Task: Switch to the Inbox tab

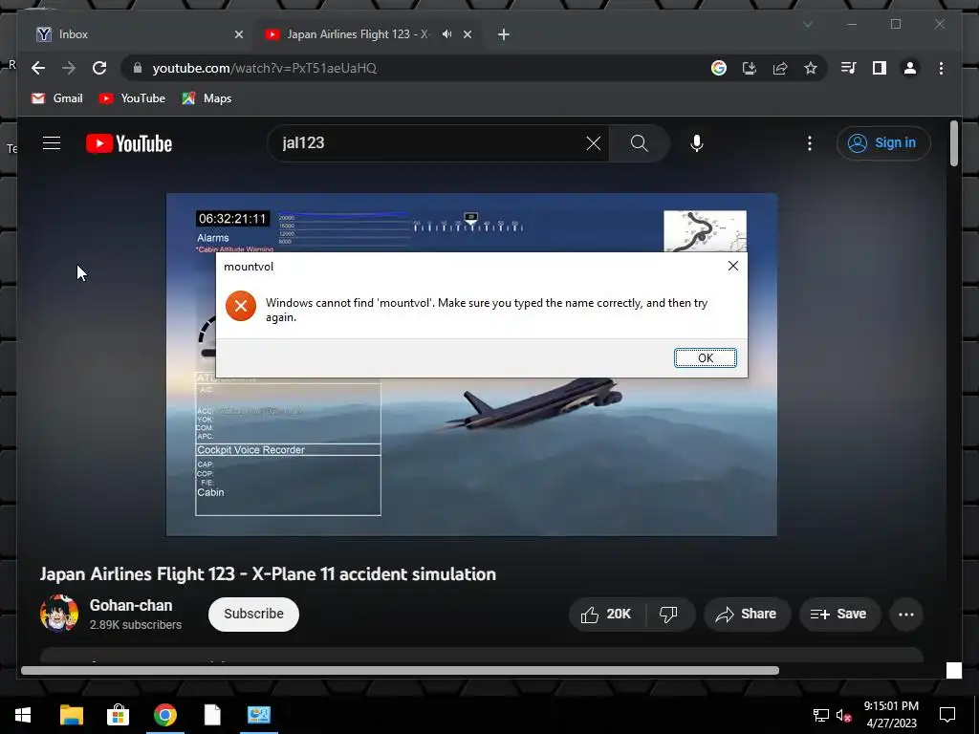Action: point(138,34)
